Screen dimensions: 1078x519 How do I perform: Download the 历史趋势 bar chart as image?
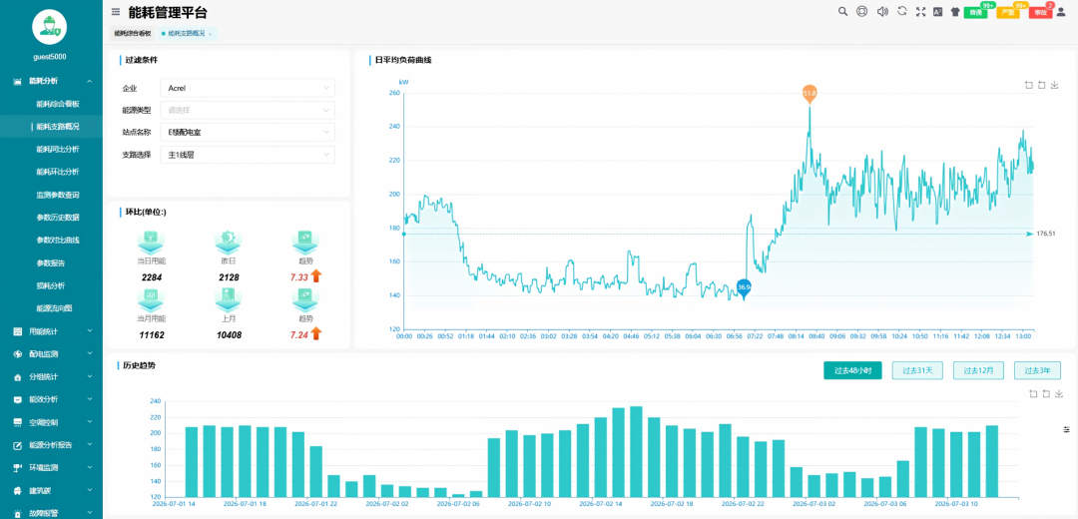coord(1059,394)
